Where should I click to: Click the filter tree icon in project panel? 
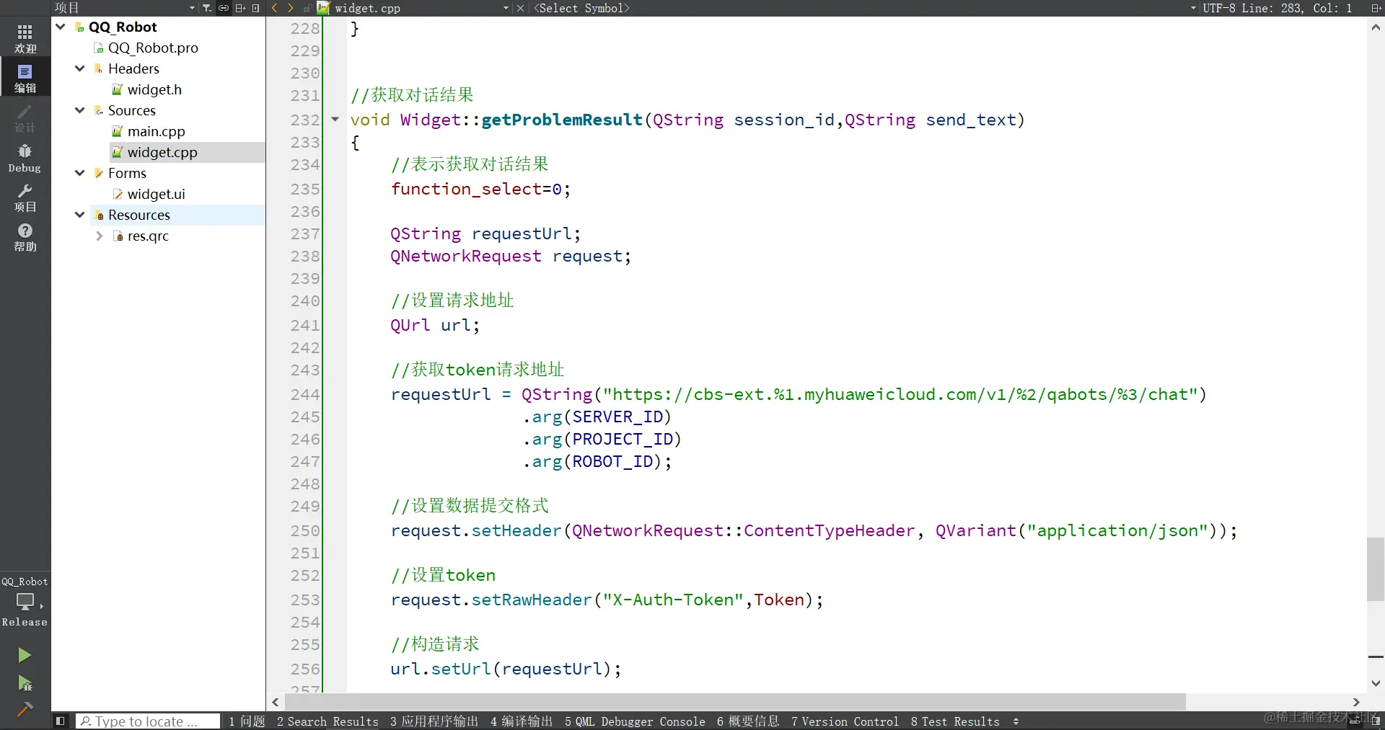click(x=207, y=8)
